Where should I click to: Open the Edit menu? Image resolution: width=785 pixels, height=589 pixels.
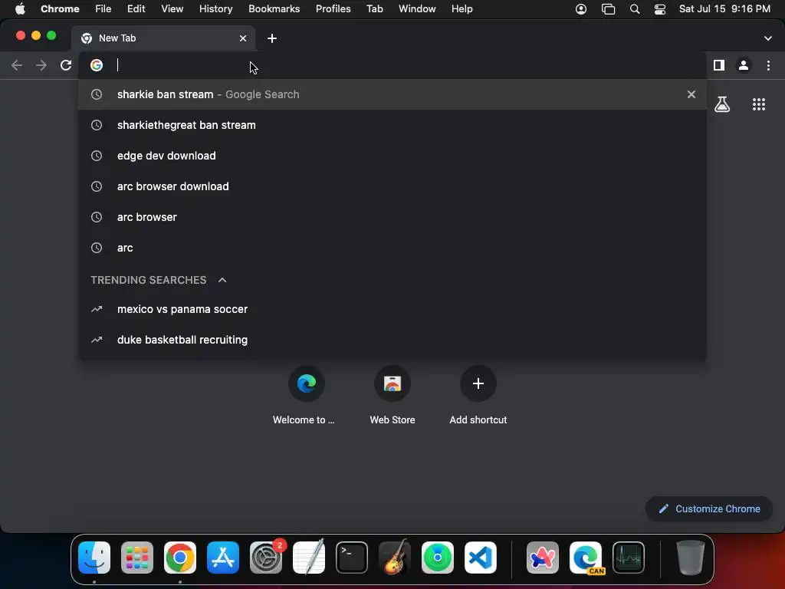(136, 9)
